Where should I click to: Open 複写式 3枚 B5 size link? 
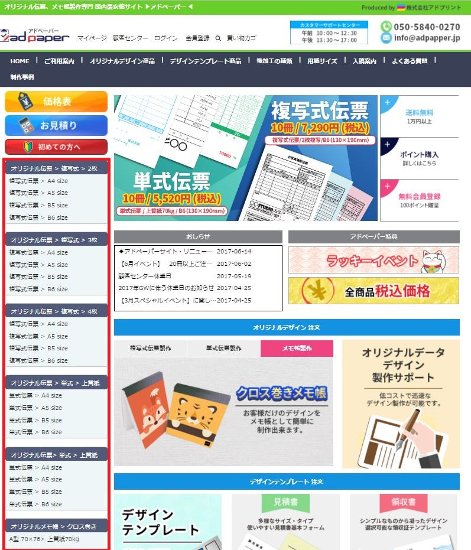pyautogui.click(x=38, y=276)
